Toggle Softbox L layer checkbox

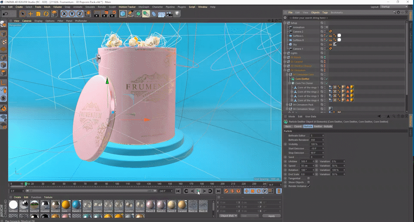[322, 36]
